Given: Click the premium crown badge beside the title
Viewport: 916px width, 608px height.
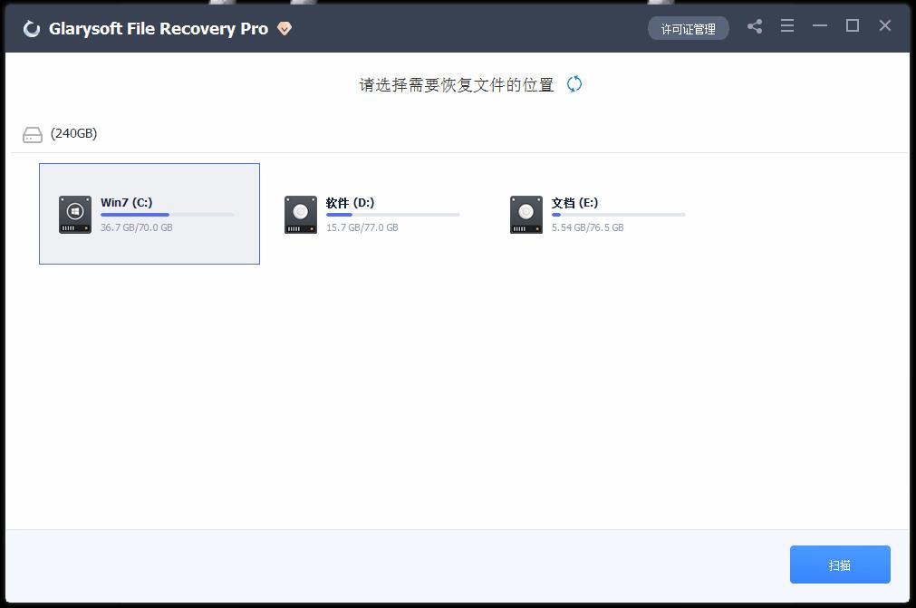Looking at the screenshot, I should (283, 28).
